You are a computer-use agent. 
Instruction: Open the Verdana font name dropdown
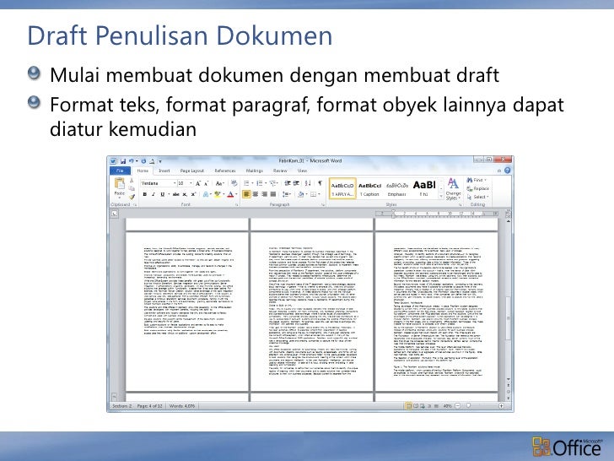(x=175, y=183)
